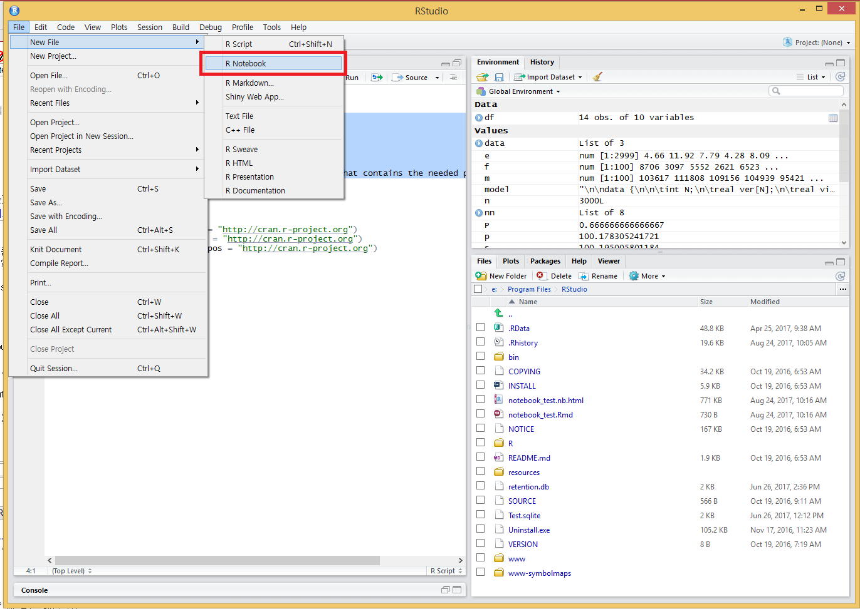860x609 pixels.
Task: Check the .RData file checkbox
Action: tap(480, 327)
